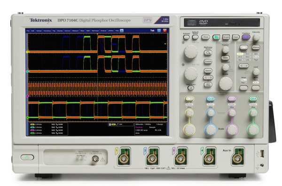282x186 pixels.
Task: Push the Single acquisition button
Action: click(x=226, y=37)
